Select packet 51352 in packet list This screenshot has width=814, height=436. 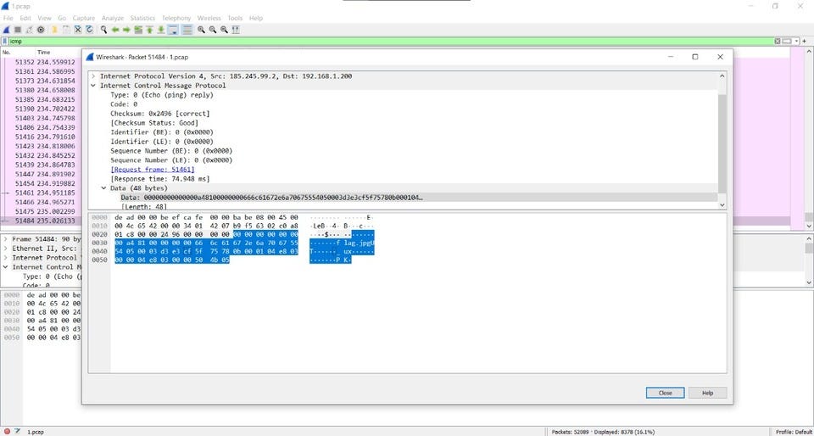point(41,62)
